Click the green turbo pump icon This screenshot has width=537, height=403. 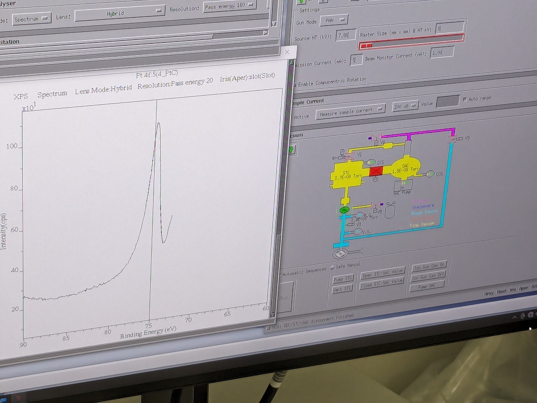(x=344, y=210)
